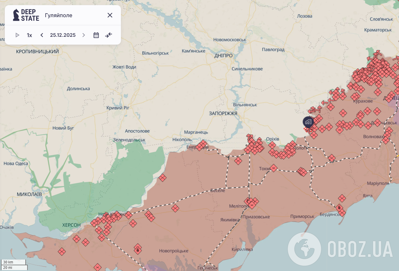Open the calendar date picker
The height and width of the screenshot is (271, 399).
point(96,35)
